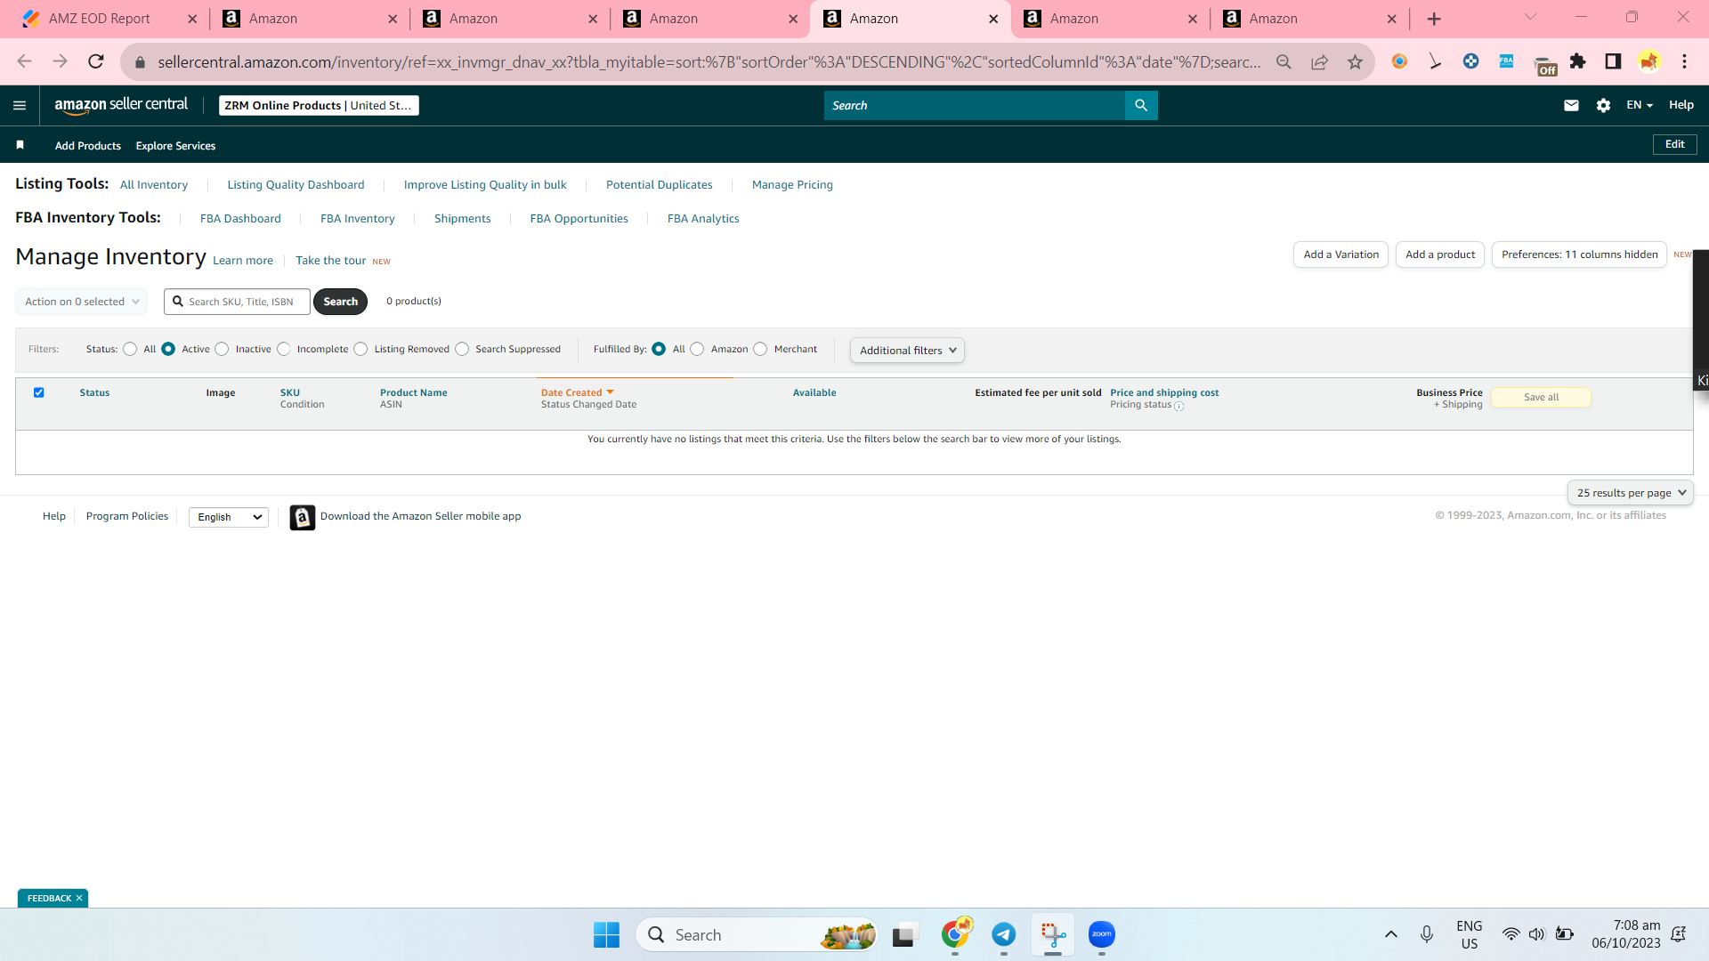This screenshot has width=1709, height=961.
Task: Click the Take the tour link
Action: [x=330, y=261]
